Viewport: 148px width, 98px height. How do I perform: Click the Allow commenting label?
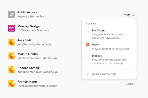pos(104,74)
